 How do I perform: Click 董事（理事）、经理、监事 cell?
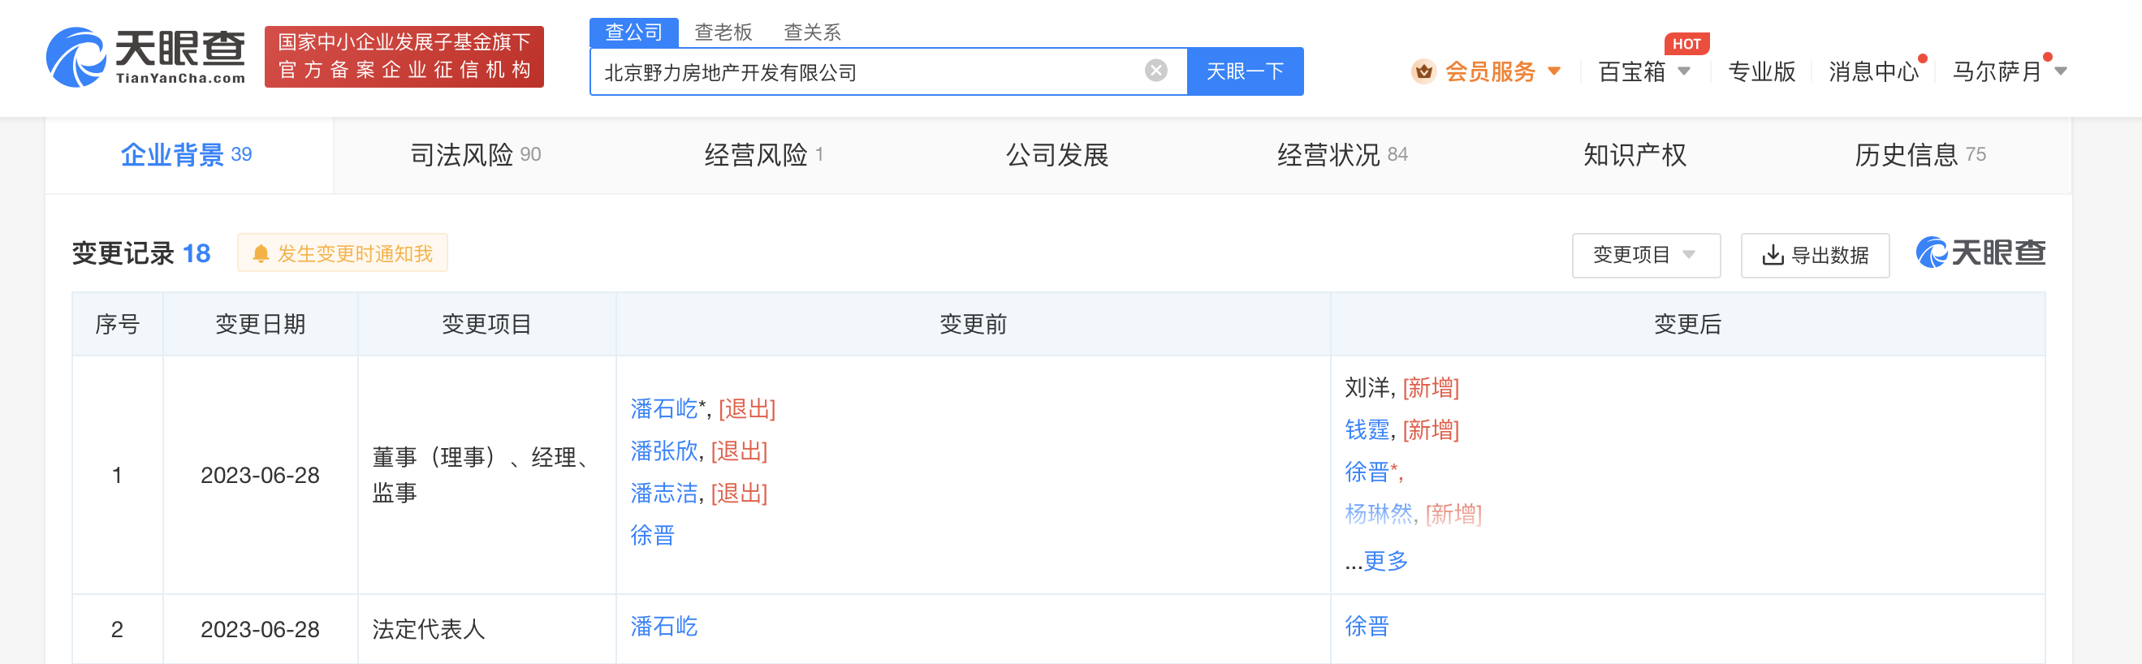[486, 476]
